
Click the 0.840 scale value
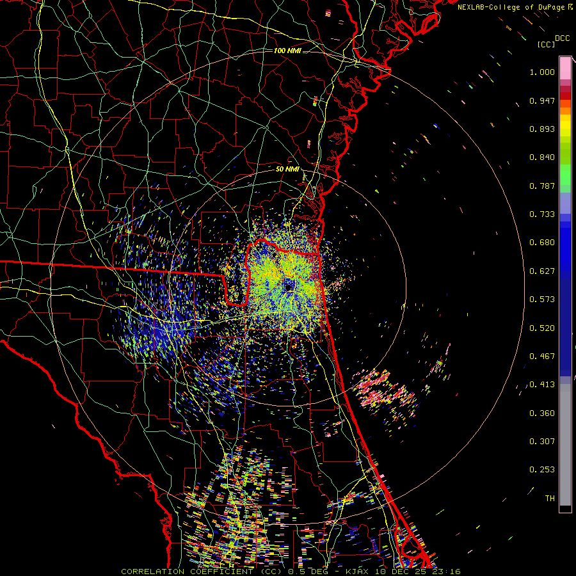pyautogui.click(x=542, y=157)
